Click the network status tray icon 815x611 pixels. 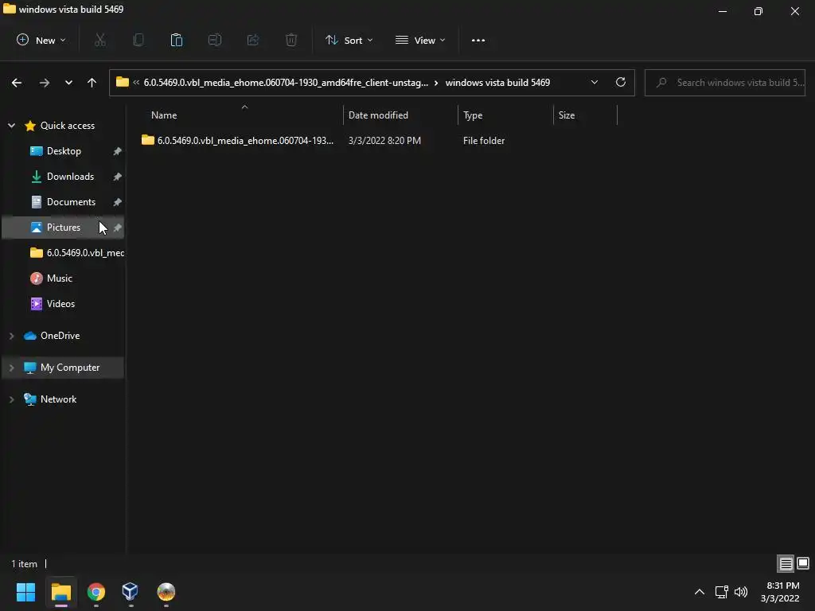pyautogui.click(x=721, y=592)
